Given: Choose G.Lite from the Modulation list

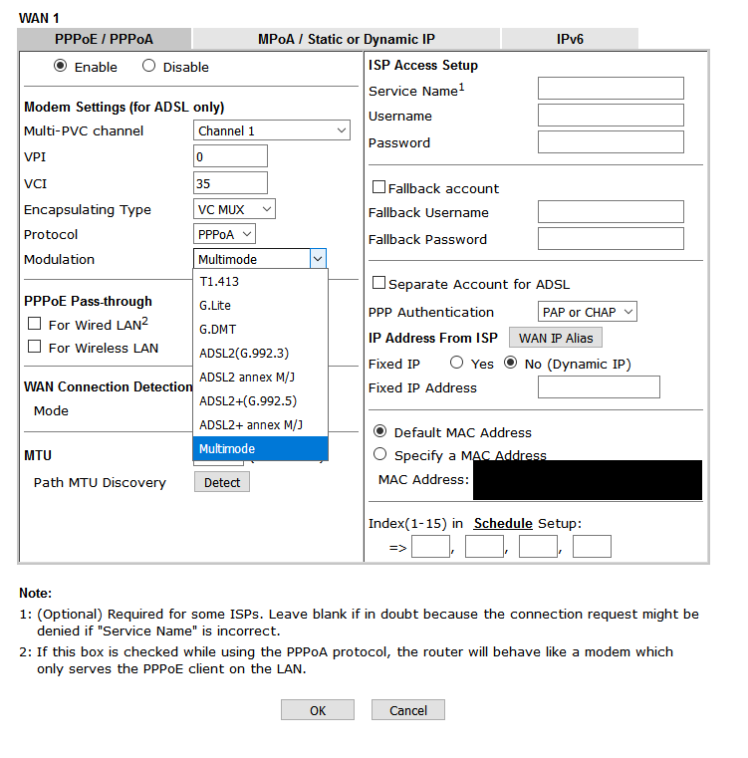Looking at the screenshot, I should 260,305.
